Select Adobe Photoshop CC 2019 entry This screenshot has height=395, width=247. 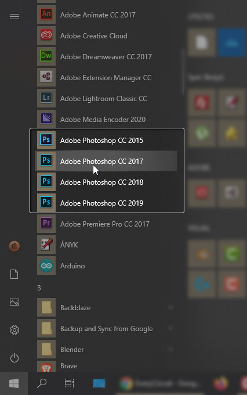[x=106, y=203]
